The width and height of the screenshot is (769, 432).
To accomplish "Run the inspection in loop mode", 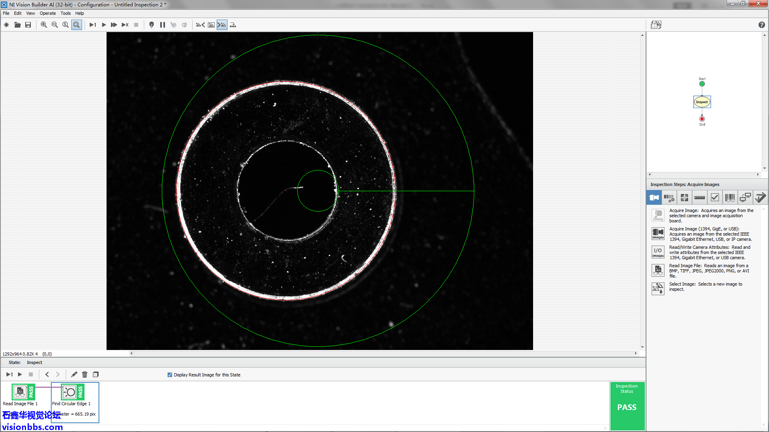I will pos(104,25).
